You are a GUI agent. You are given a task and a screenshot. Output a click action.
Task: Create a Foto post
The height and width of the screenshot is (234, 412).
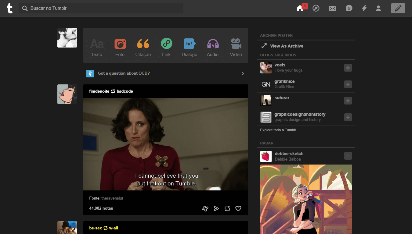[120, 48]
